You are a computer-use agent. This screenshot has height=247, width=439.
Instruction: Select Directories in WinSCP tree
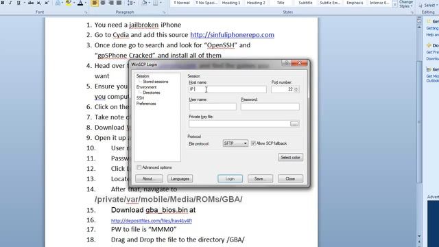152,93
